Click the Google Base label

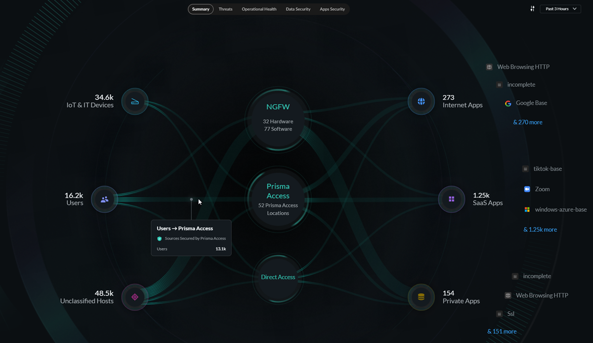point(531,103)
